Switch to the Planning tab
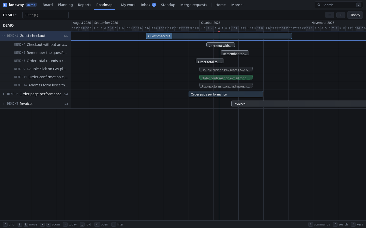Viewport: 366px width, 228px height. [65, 5]
